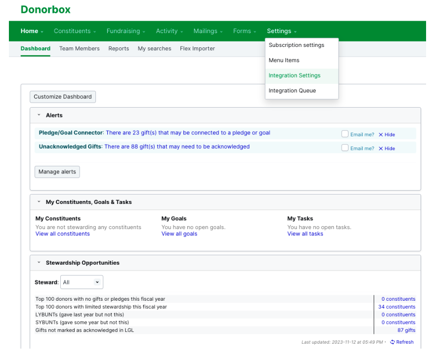
Task: Click Pledge/Goal Connector alert title
Action: pos(71,133)
